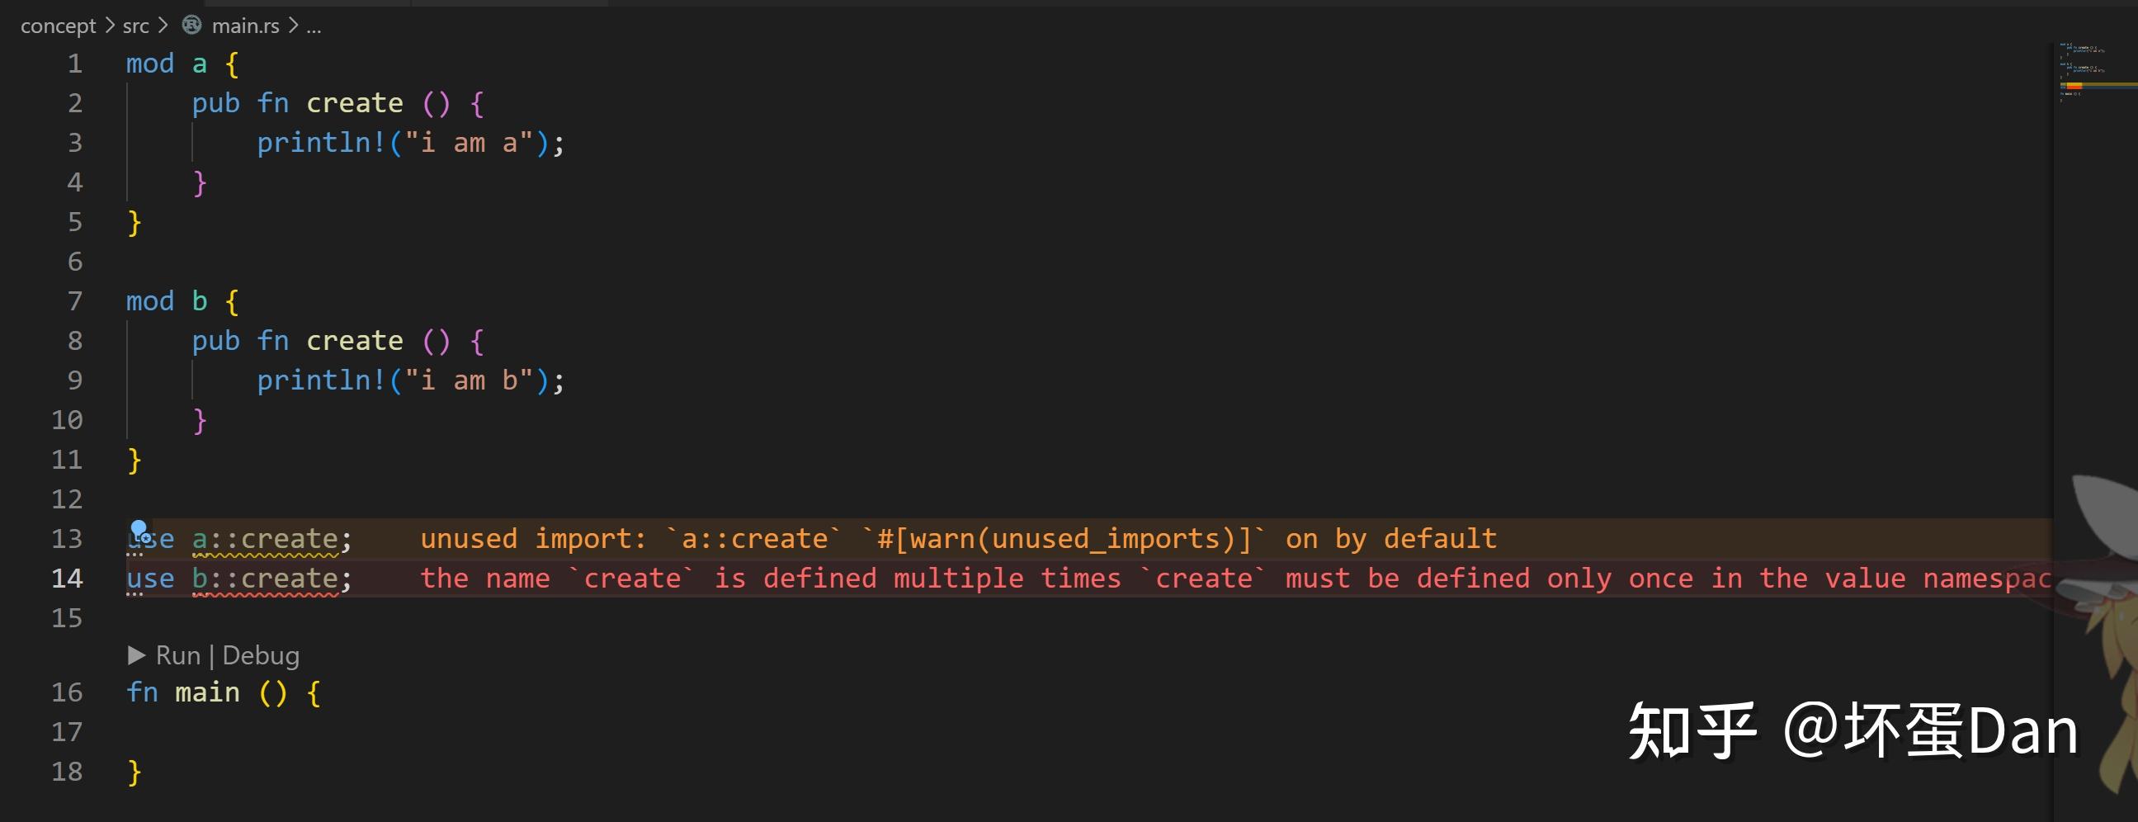Click the chevron between src and main.rs
Screen dimensions: 2138x822
163,26
